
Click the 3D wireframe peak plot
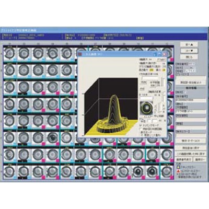tap(111, 107)
